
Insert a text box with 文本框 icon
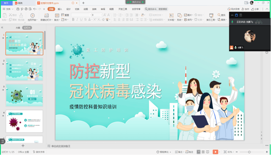tap(171, 17)
